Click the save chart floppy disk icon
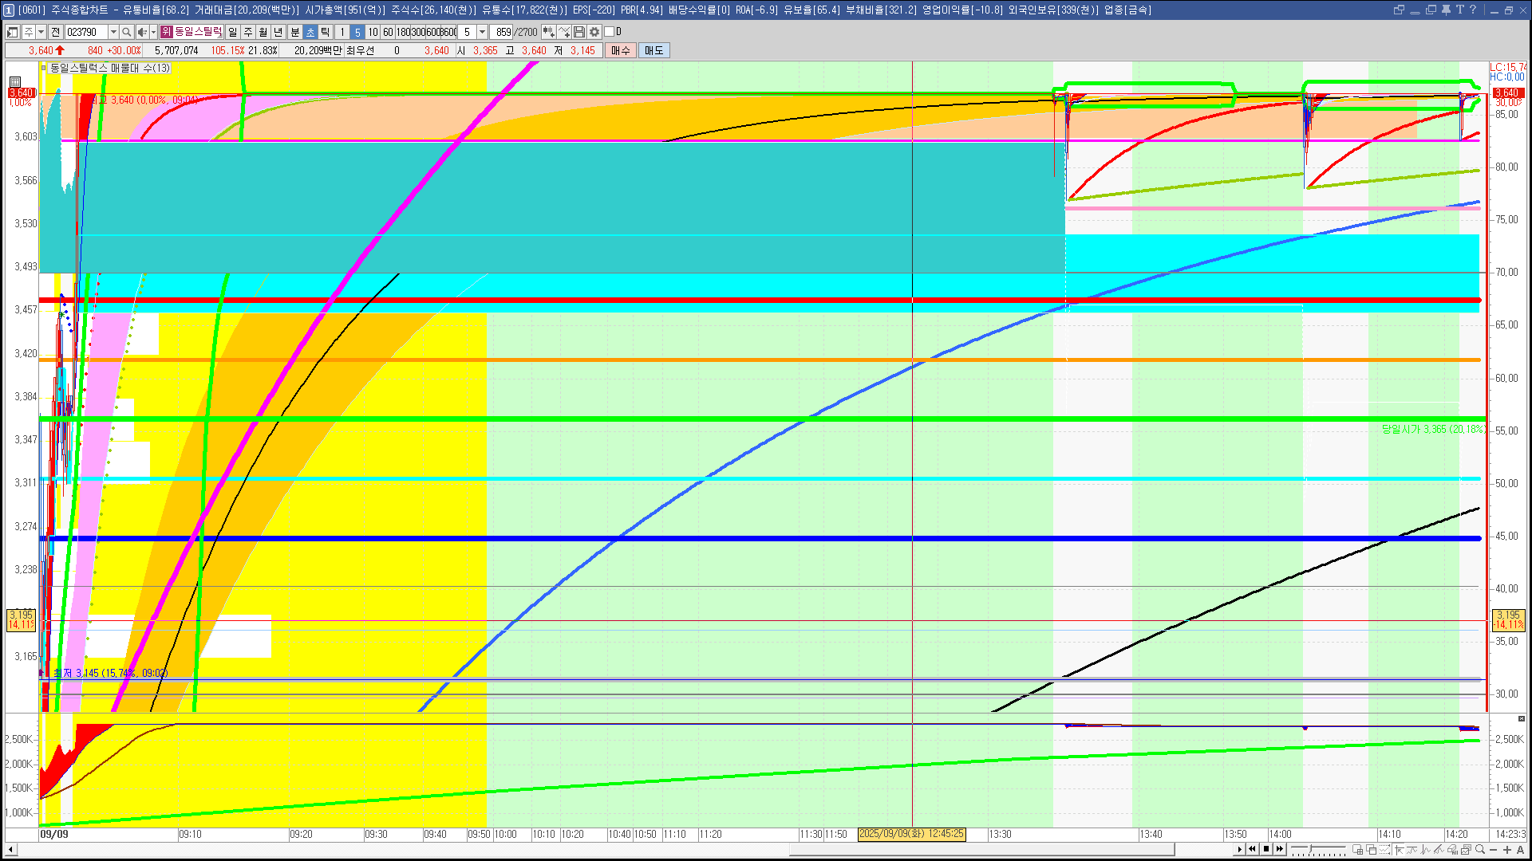The image size is (1532, 861). (x=579, y=32)
